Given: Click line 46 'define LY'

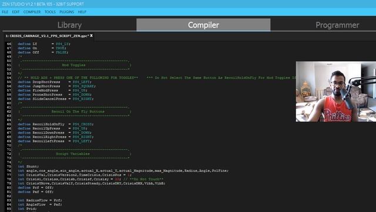Looking at the screenshot, I should pos(44,44).
